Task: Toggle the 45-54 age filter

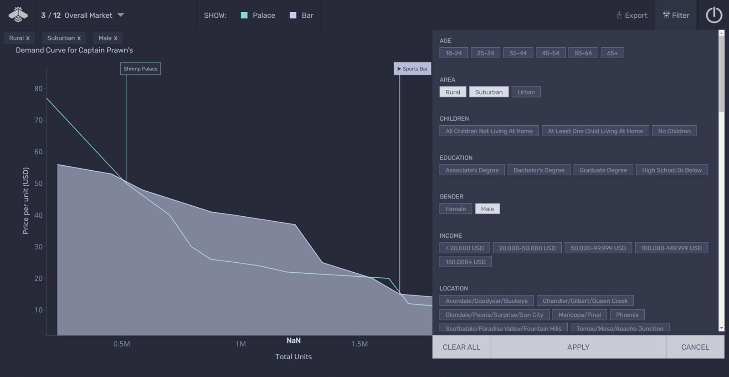Action: [551, 53]
